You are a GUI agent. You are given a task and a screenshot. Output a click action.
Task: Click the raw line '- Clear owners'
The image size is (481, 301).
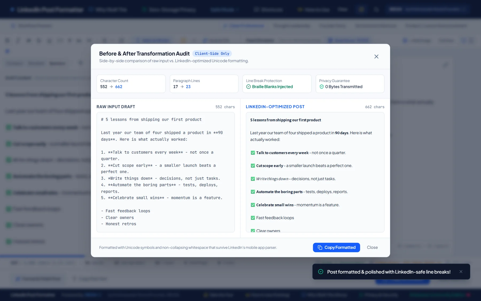[117, 218]
